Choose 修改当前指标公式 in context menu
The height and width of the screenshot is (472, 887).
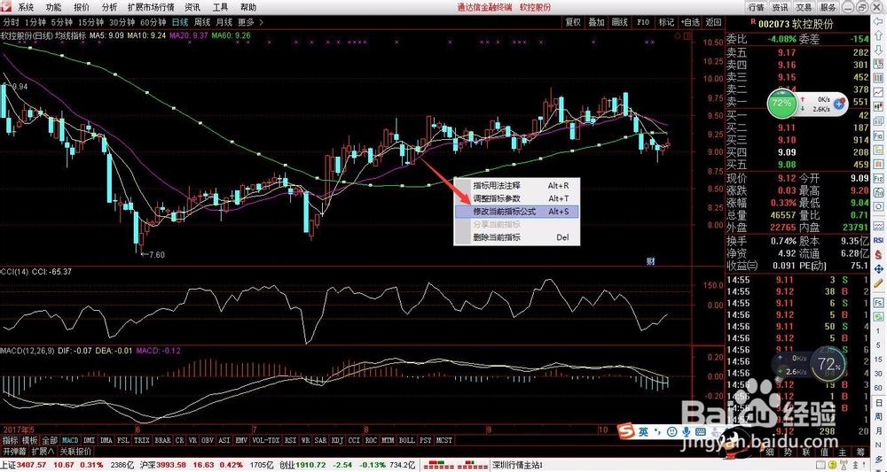(x=516, y=212)
